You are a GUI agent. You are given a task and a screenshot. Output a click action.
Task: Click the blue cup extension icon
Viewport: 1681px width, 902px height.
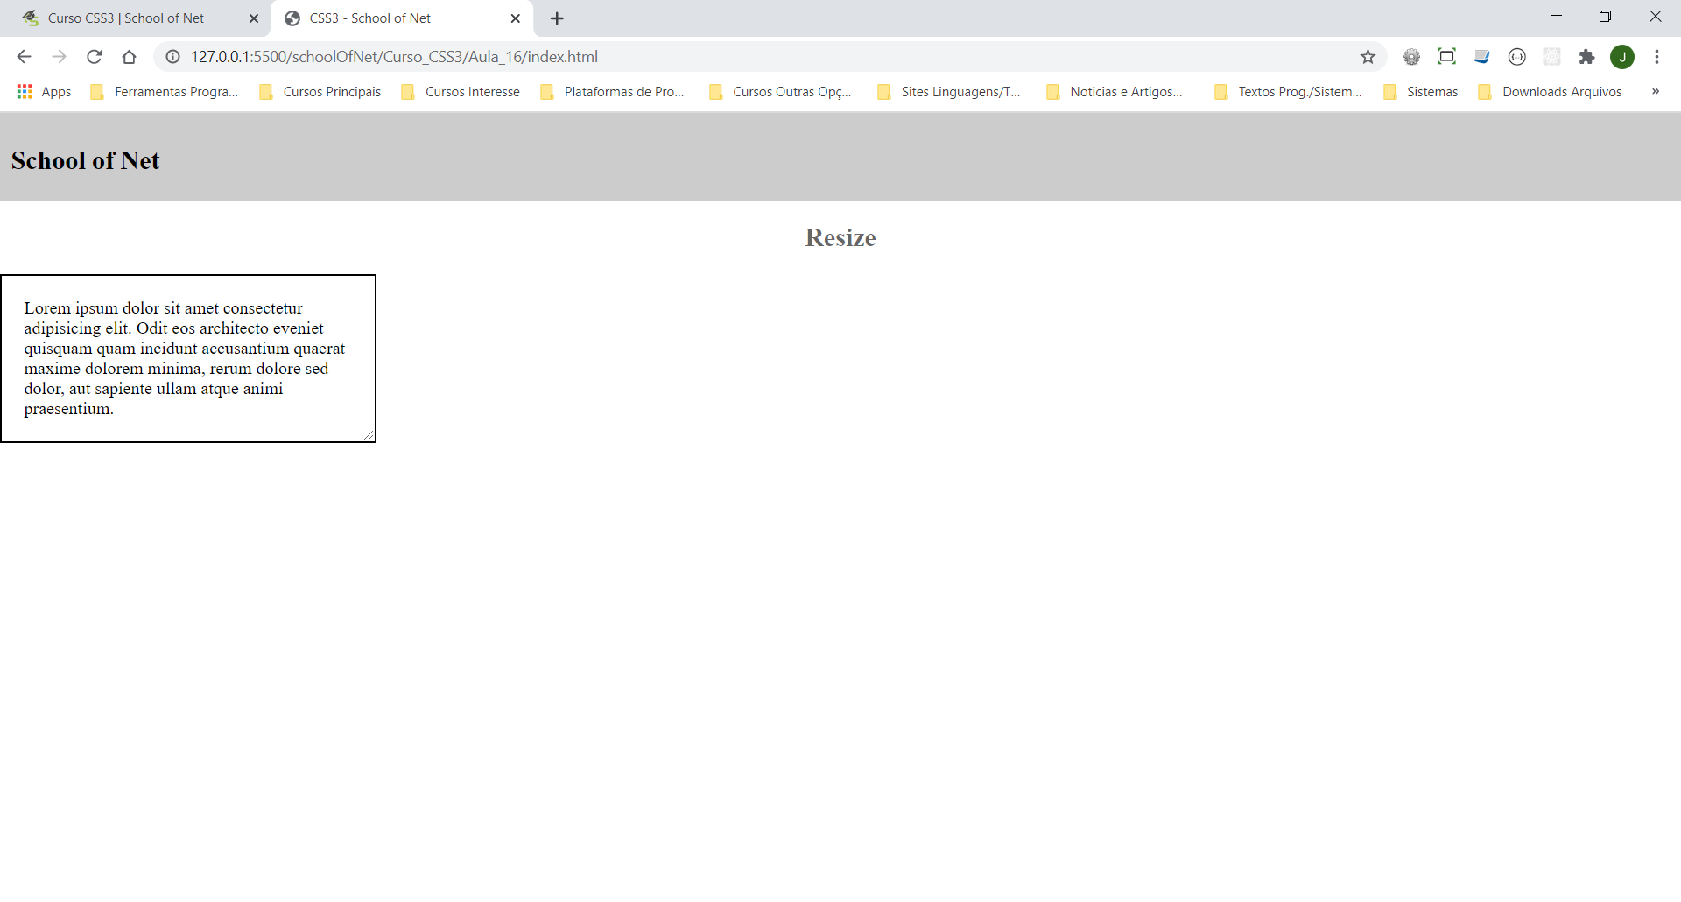tap(1481, 57)
